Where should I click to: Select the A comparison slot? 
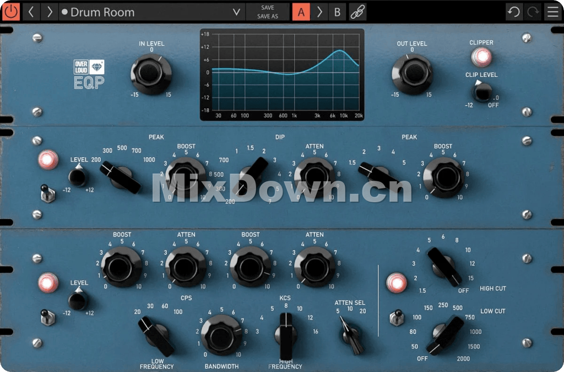pyautogui.click(x=301, y=12)
